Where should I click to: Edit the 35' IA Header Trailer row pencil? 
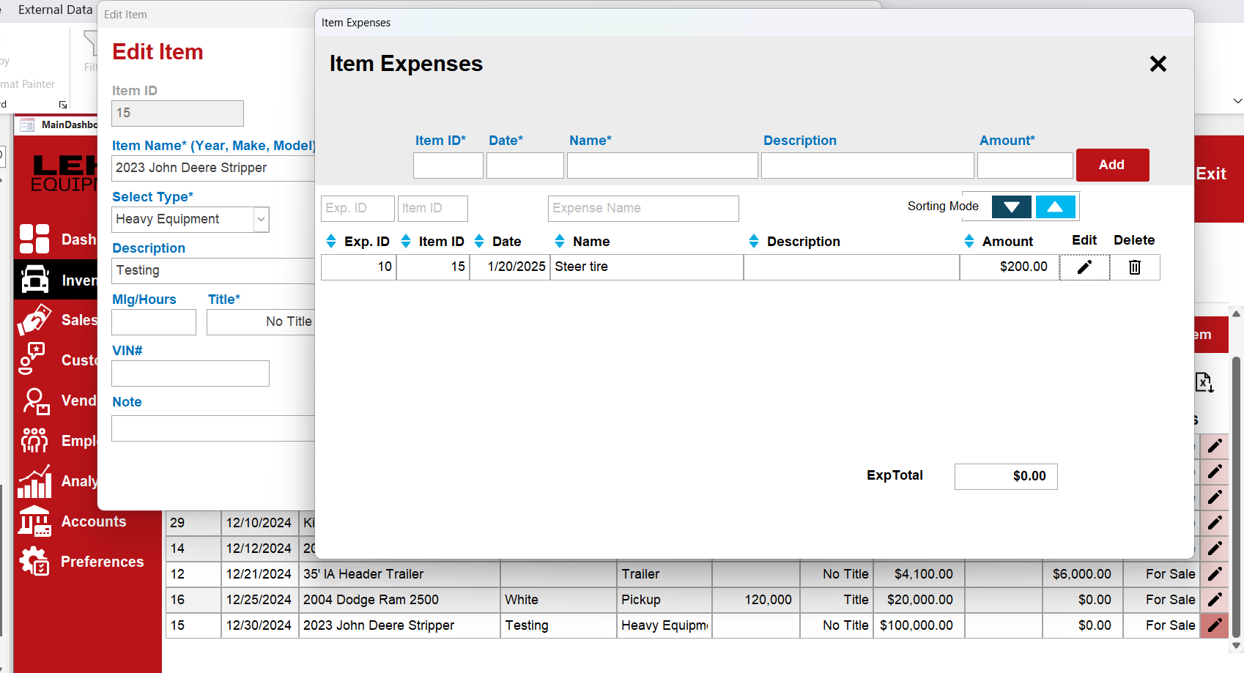tap(1215, 574)
